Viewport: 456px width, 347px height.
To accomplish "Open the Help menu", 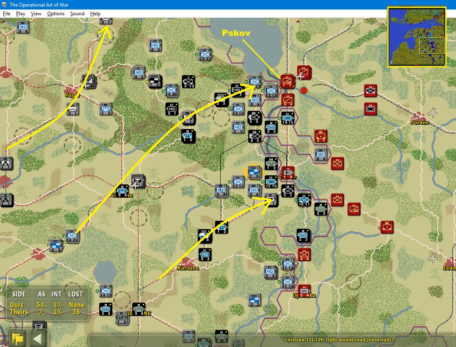I will coord(95,14).
